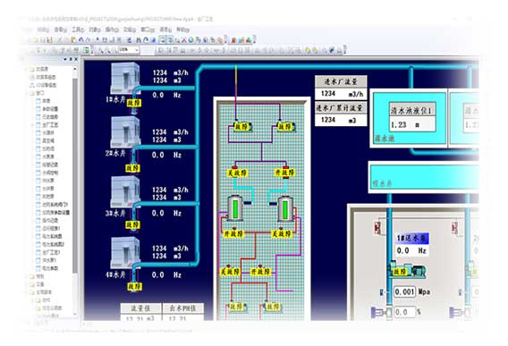508x346 pixels.
Task: Click the 1#水井 well pump station icon
Action: click(x=126, y=78)
